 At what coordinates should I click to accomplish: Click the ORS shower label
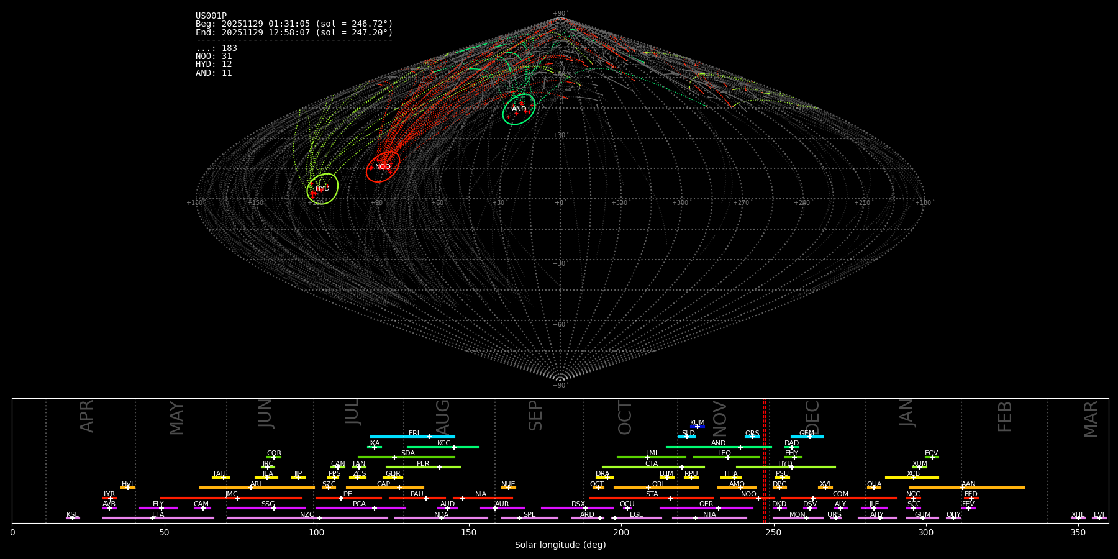[752, 434]
